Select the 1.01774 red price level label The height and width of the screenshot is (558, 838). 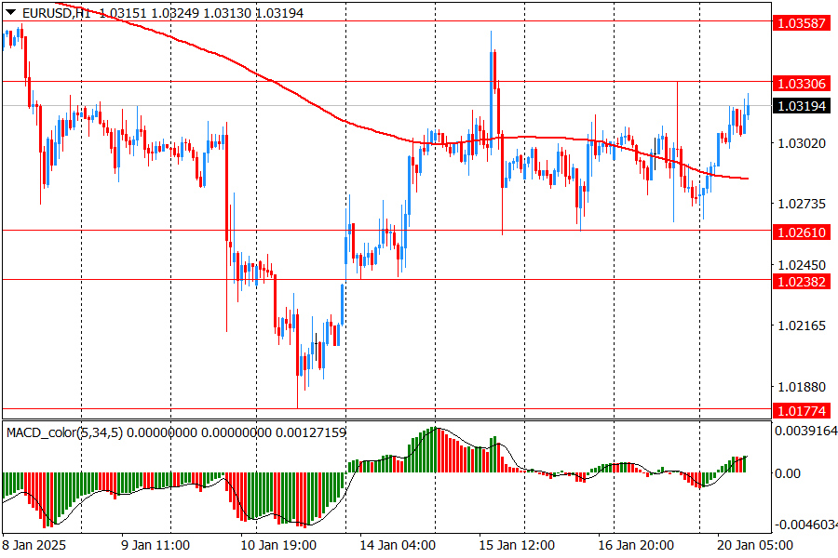pos(801,410)
